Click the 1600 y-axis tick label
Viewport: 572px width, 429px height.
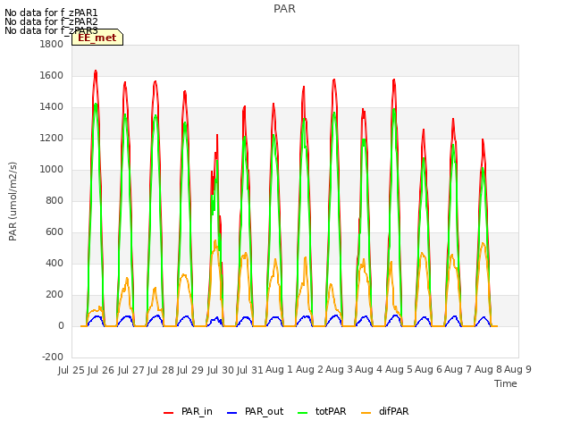(x=52, y=75)
